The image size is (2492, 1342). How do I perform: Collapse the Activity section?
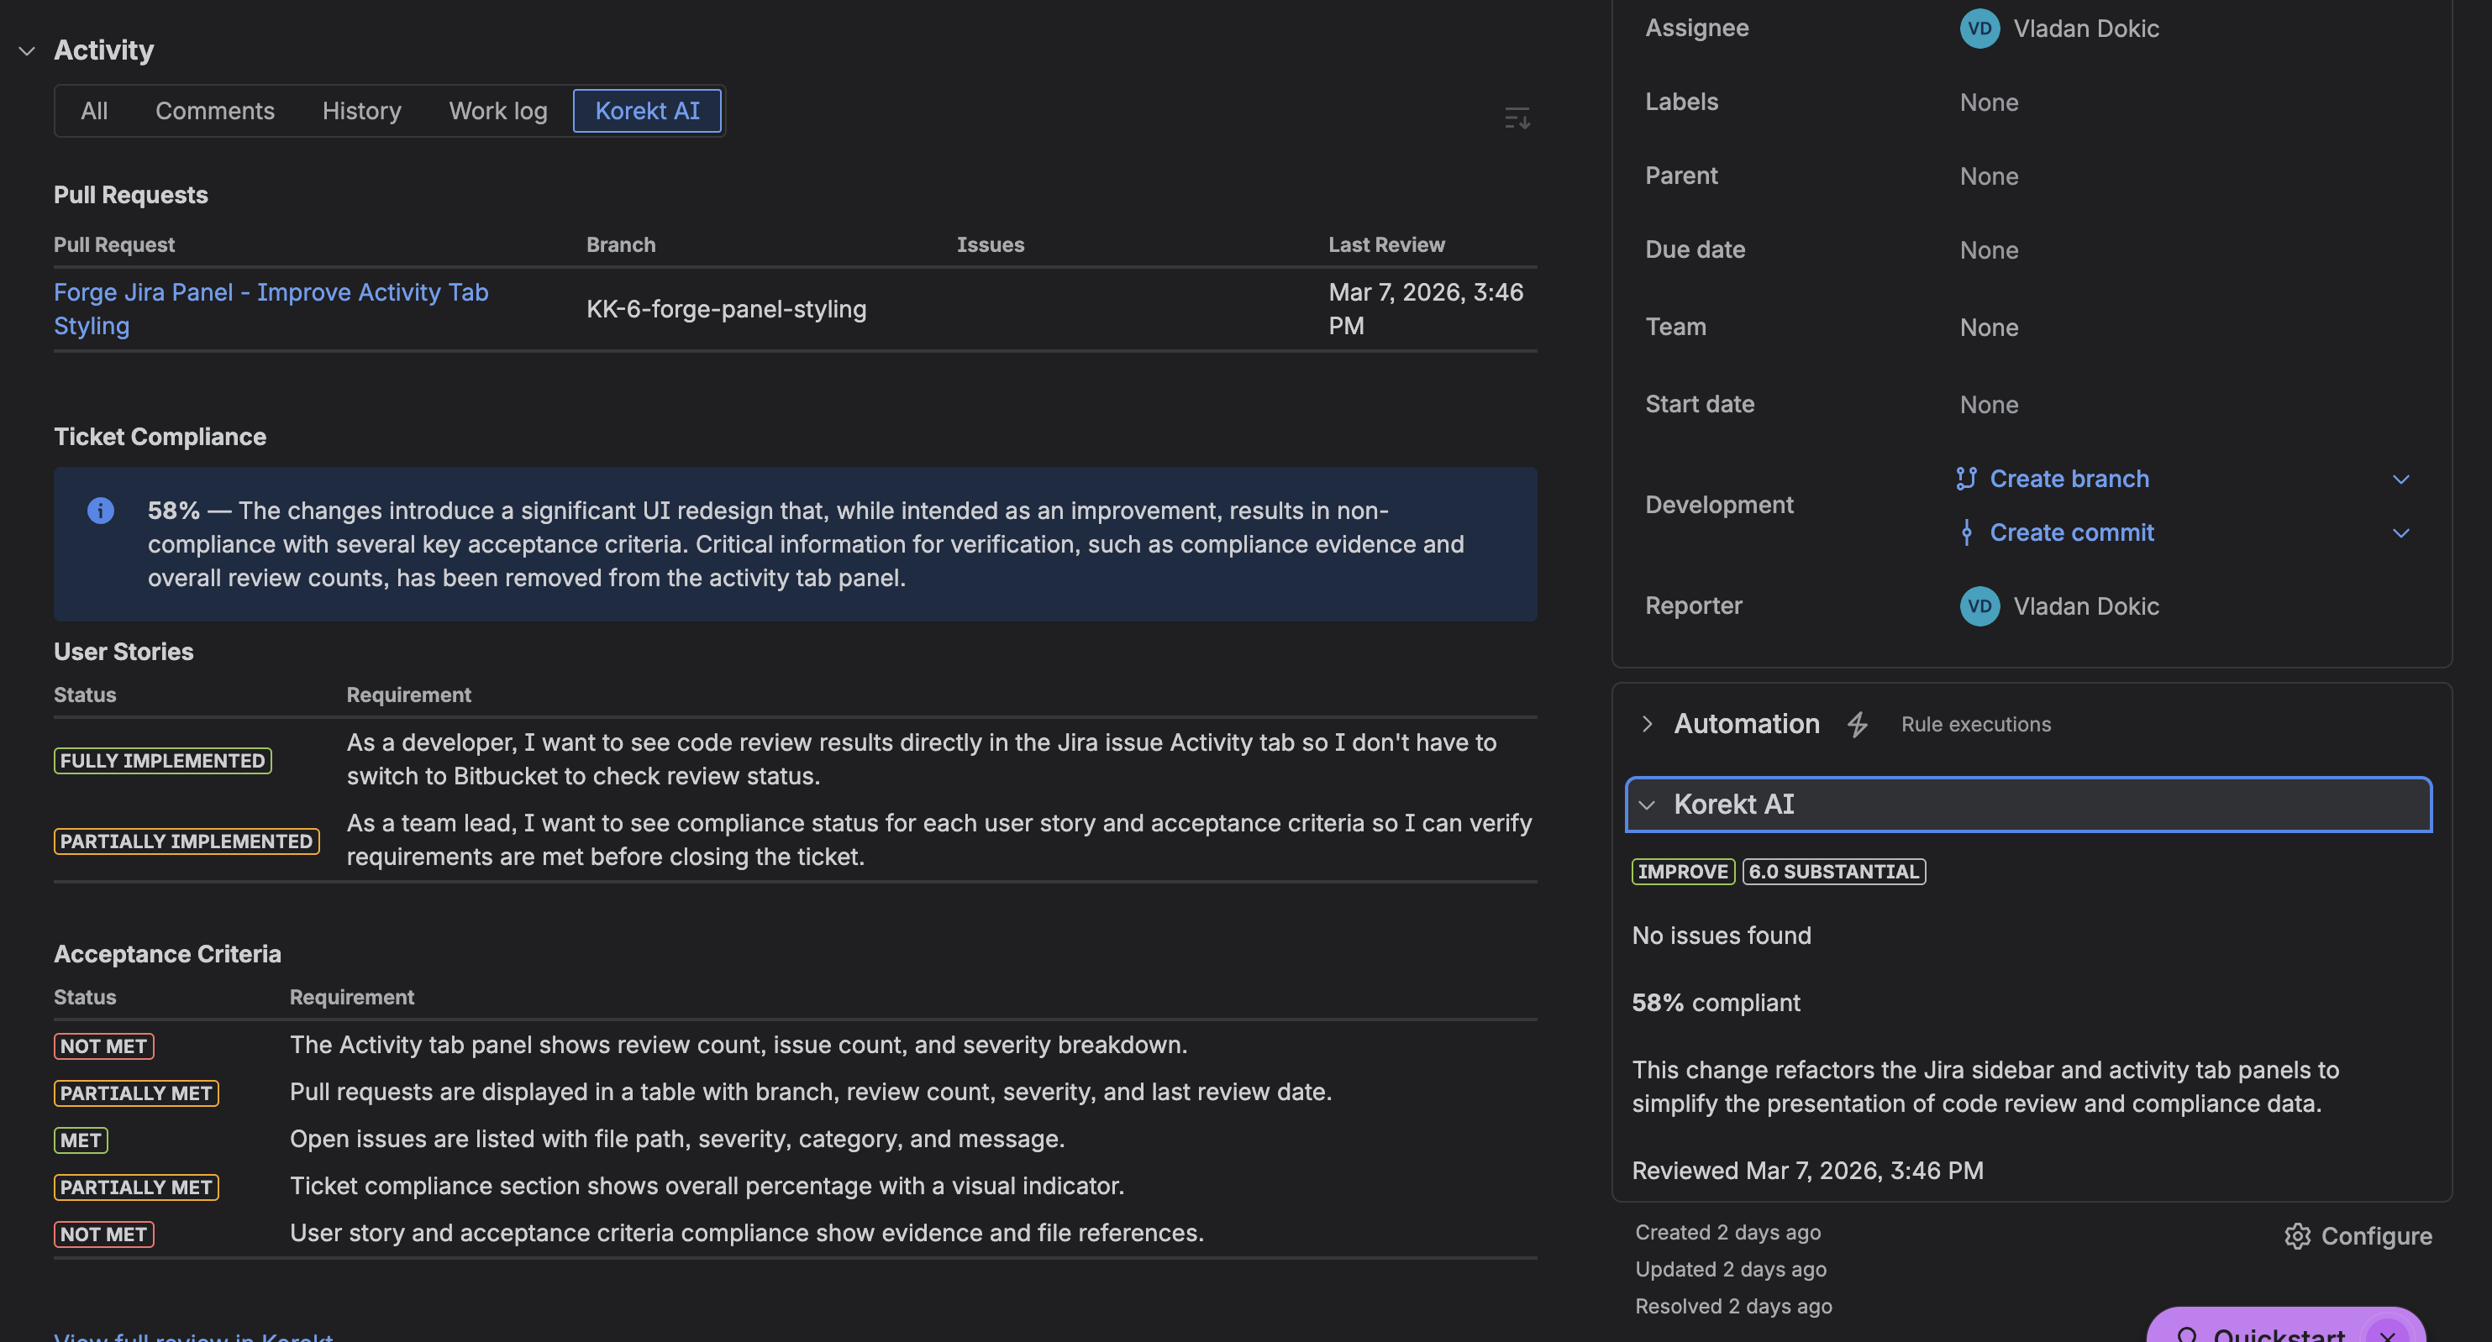pyautogui.click(x=26, y=50)
